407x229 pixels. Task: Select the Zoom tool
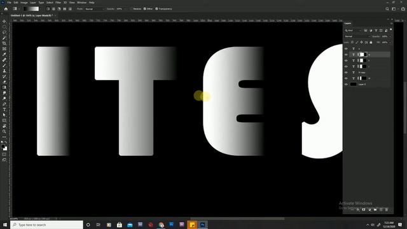point(4,132)
